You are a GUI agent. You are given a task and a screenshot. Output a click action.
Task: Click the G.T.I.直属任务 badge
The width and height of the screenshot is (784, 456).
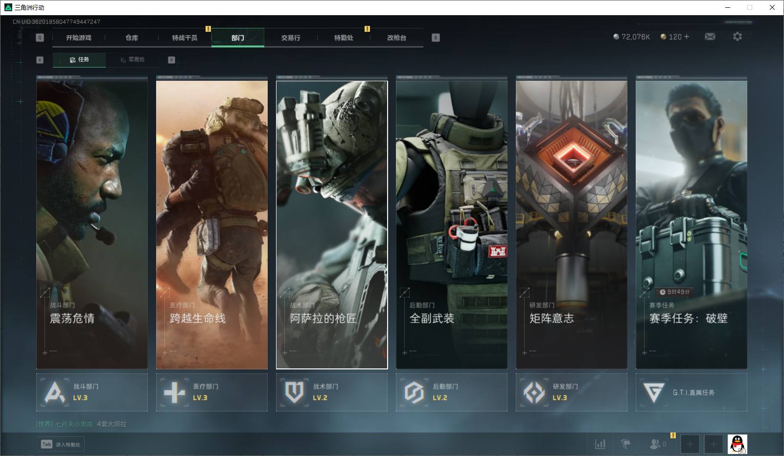coord(691,392)
